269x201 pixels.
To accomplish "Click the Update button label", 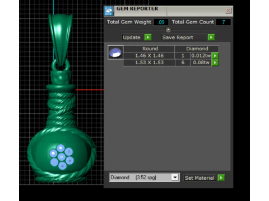I will [133, 37].
